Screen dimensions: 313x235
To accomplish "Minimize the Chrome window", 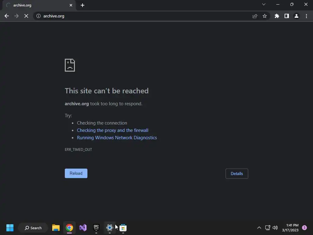I will click(278, 4).
